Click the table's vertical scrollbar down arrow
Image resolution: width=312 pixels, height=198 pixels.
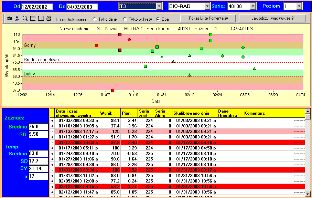click(x=308, y=195)
